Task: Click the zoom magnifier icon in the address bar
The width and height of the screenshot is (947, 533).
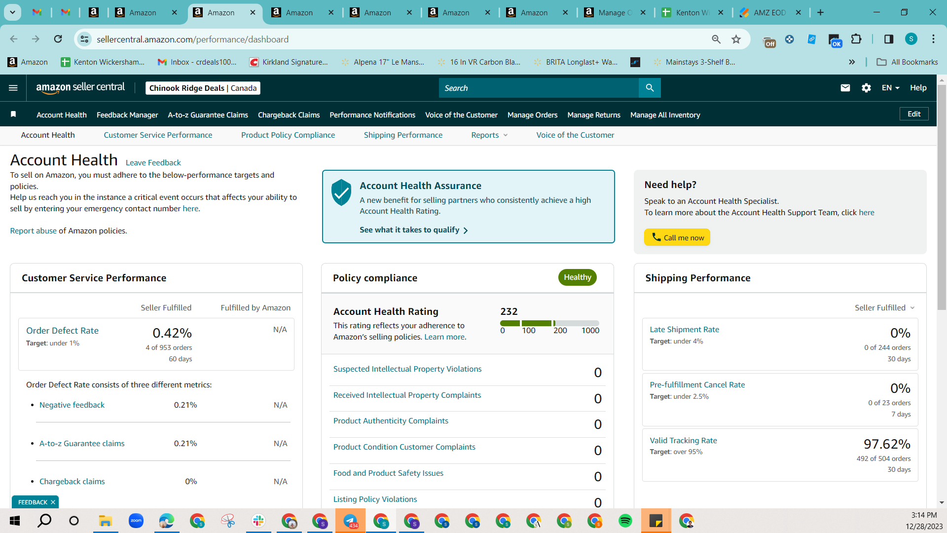Action: tap(716, 39)
